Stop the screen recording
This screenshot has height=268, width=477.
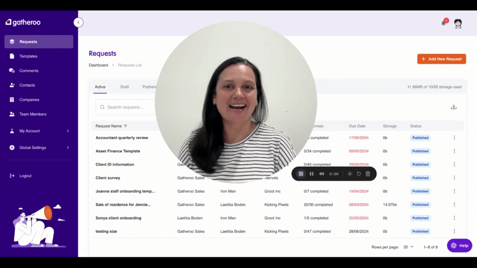301,174
